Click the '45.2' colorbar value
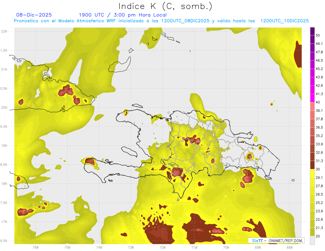 pyautogui.click(x=319, y=69)
